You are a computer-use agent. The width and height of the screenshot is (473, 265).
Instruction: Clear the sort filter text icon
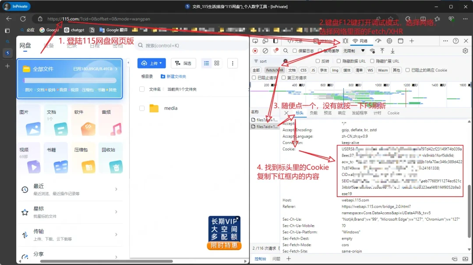[x=286, y=61]
